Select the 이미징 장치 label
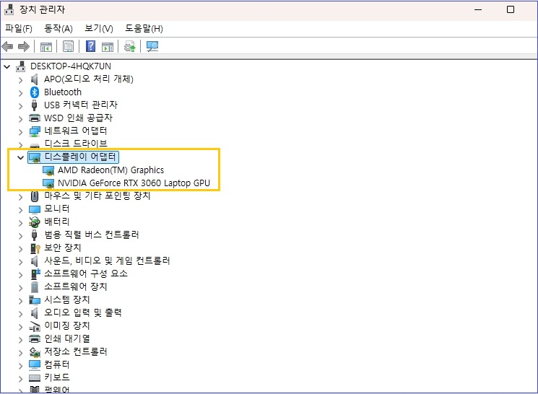This screenshot has height=394, width=538. (67, 325)
